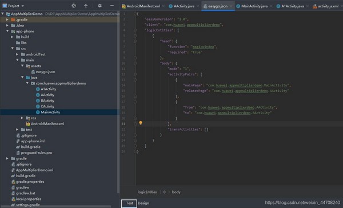Select libs folder in tree
343x208 pixels.
[23, 43]
